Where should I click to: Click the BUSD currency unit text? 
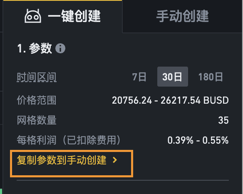click(x=216, y=100)
